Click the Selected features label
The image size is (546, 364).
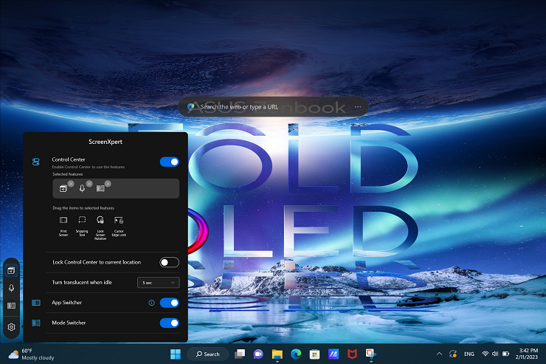click(68, 174)
